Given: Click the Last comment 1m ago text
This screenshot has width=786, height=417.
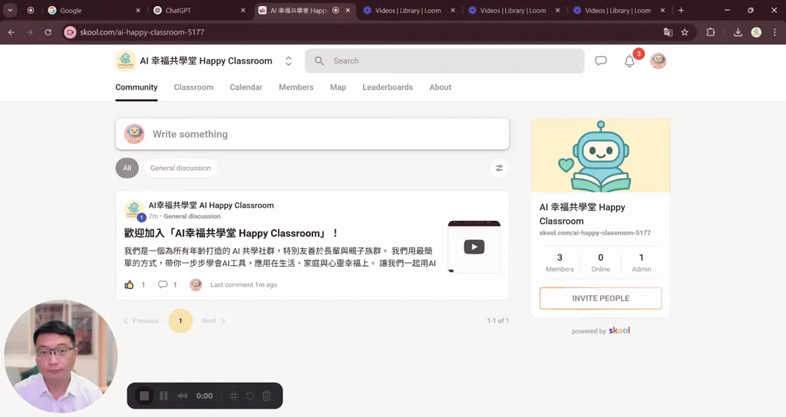Looking at the screenshot, I should (x=243, y=285).
